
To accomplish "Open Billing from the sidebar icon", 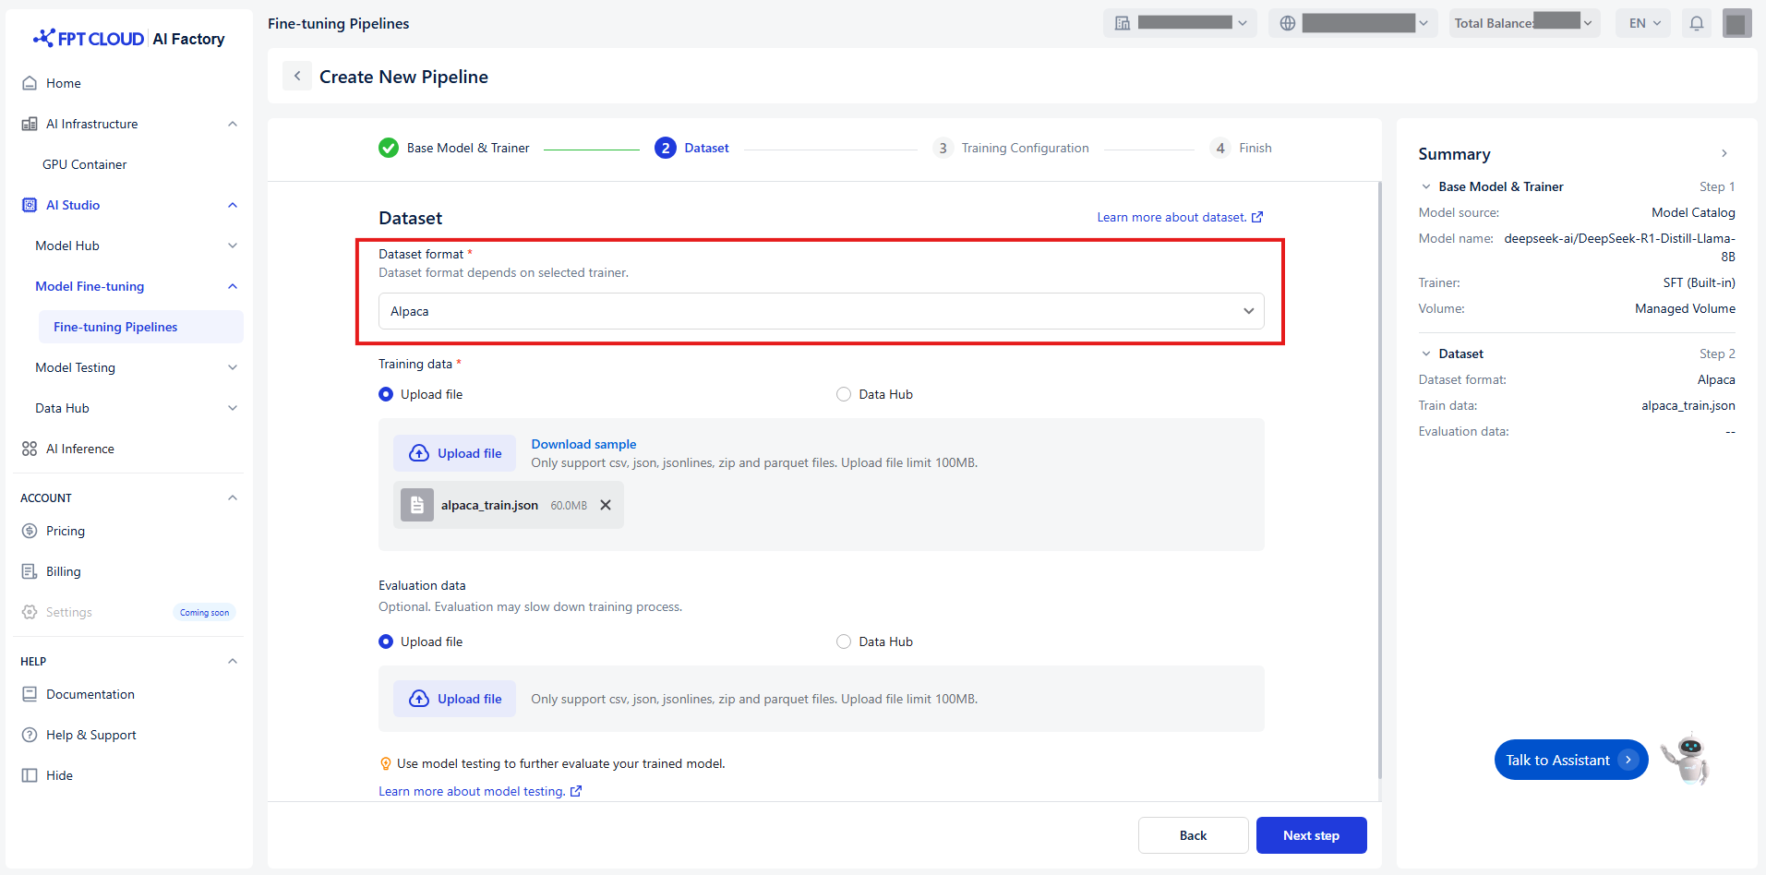I will point(30,571).
